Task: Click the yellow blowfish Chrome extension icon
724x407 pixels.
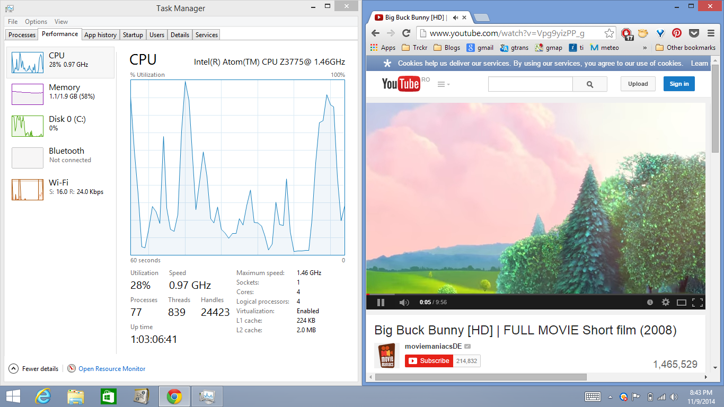Action: 643,33
